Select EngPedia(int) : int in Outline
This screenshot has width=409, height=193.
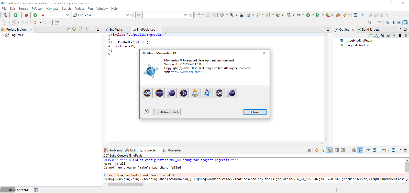(358, 45)
